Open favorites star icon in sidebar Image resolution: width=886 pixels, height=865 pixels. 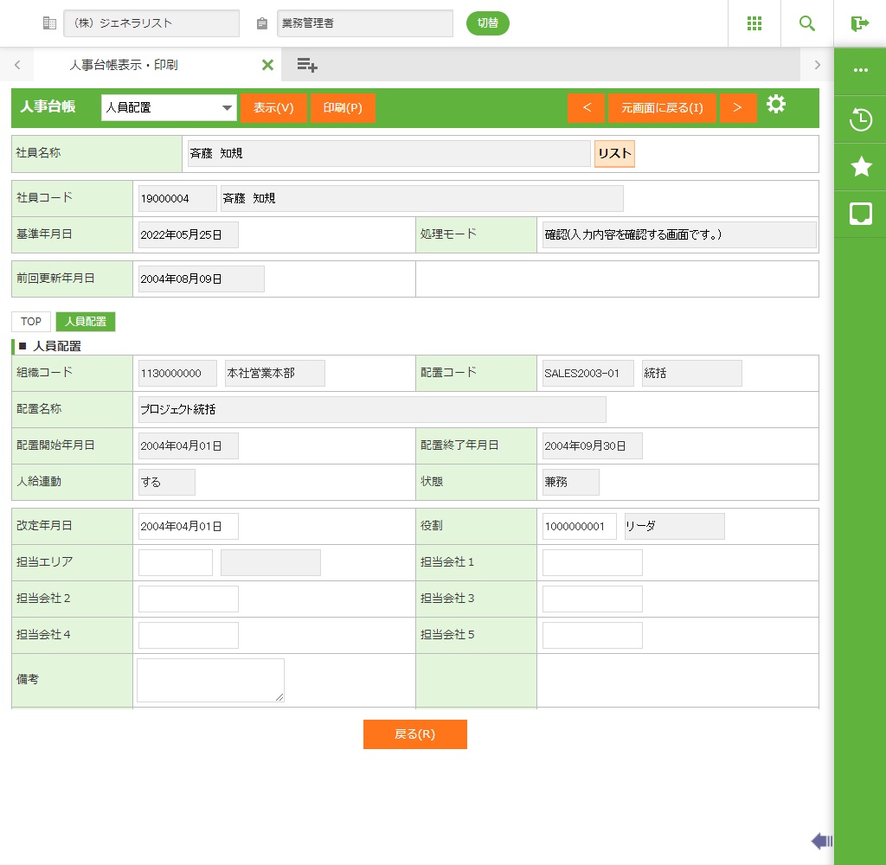[860, 167]
